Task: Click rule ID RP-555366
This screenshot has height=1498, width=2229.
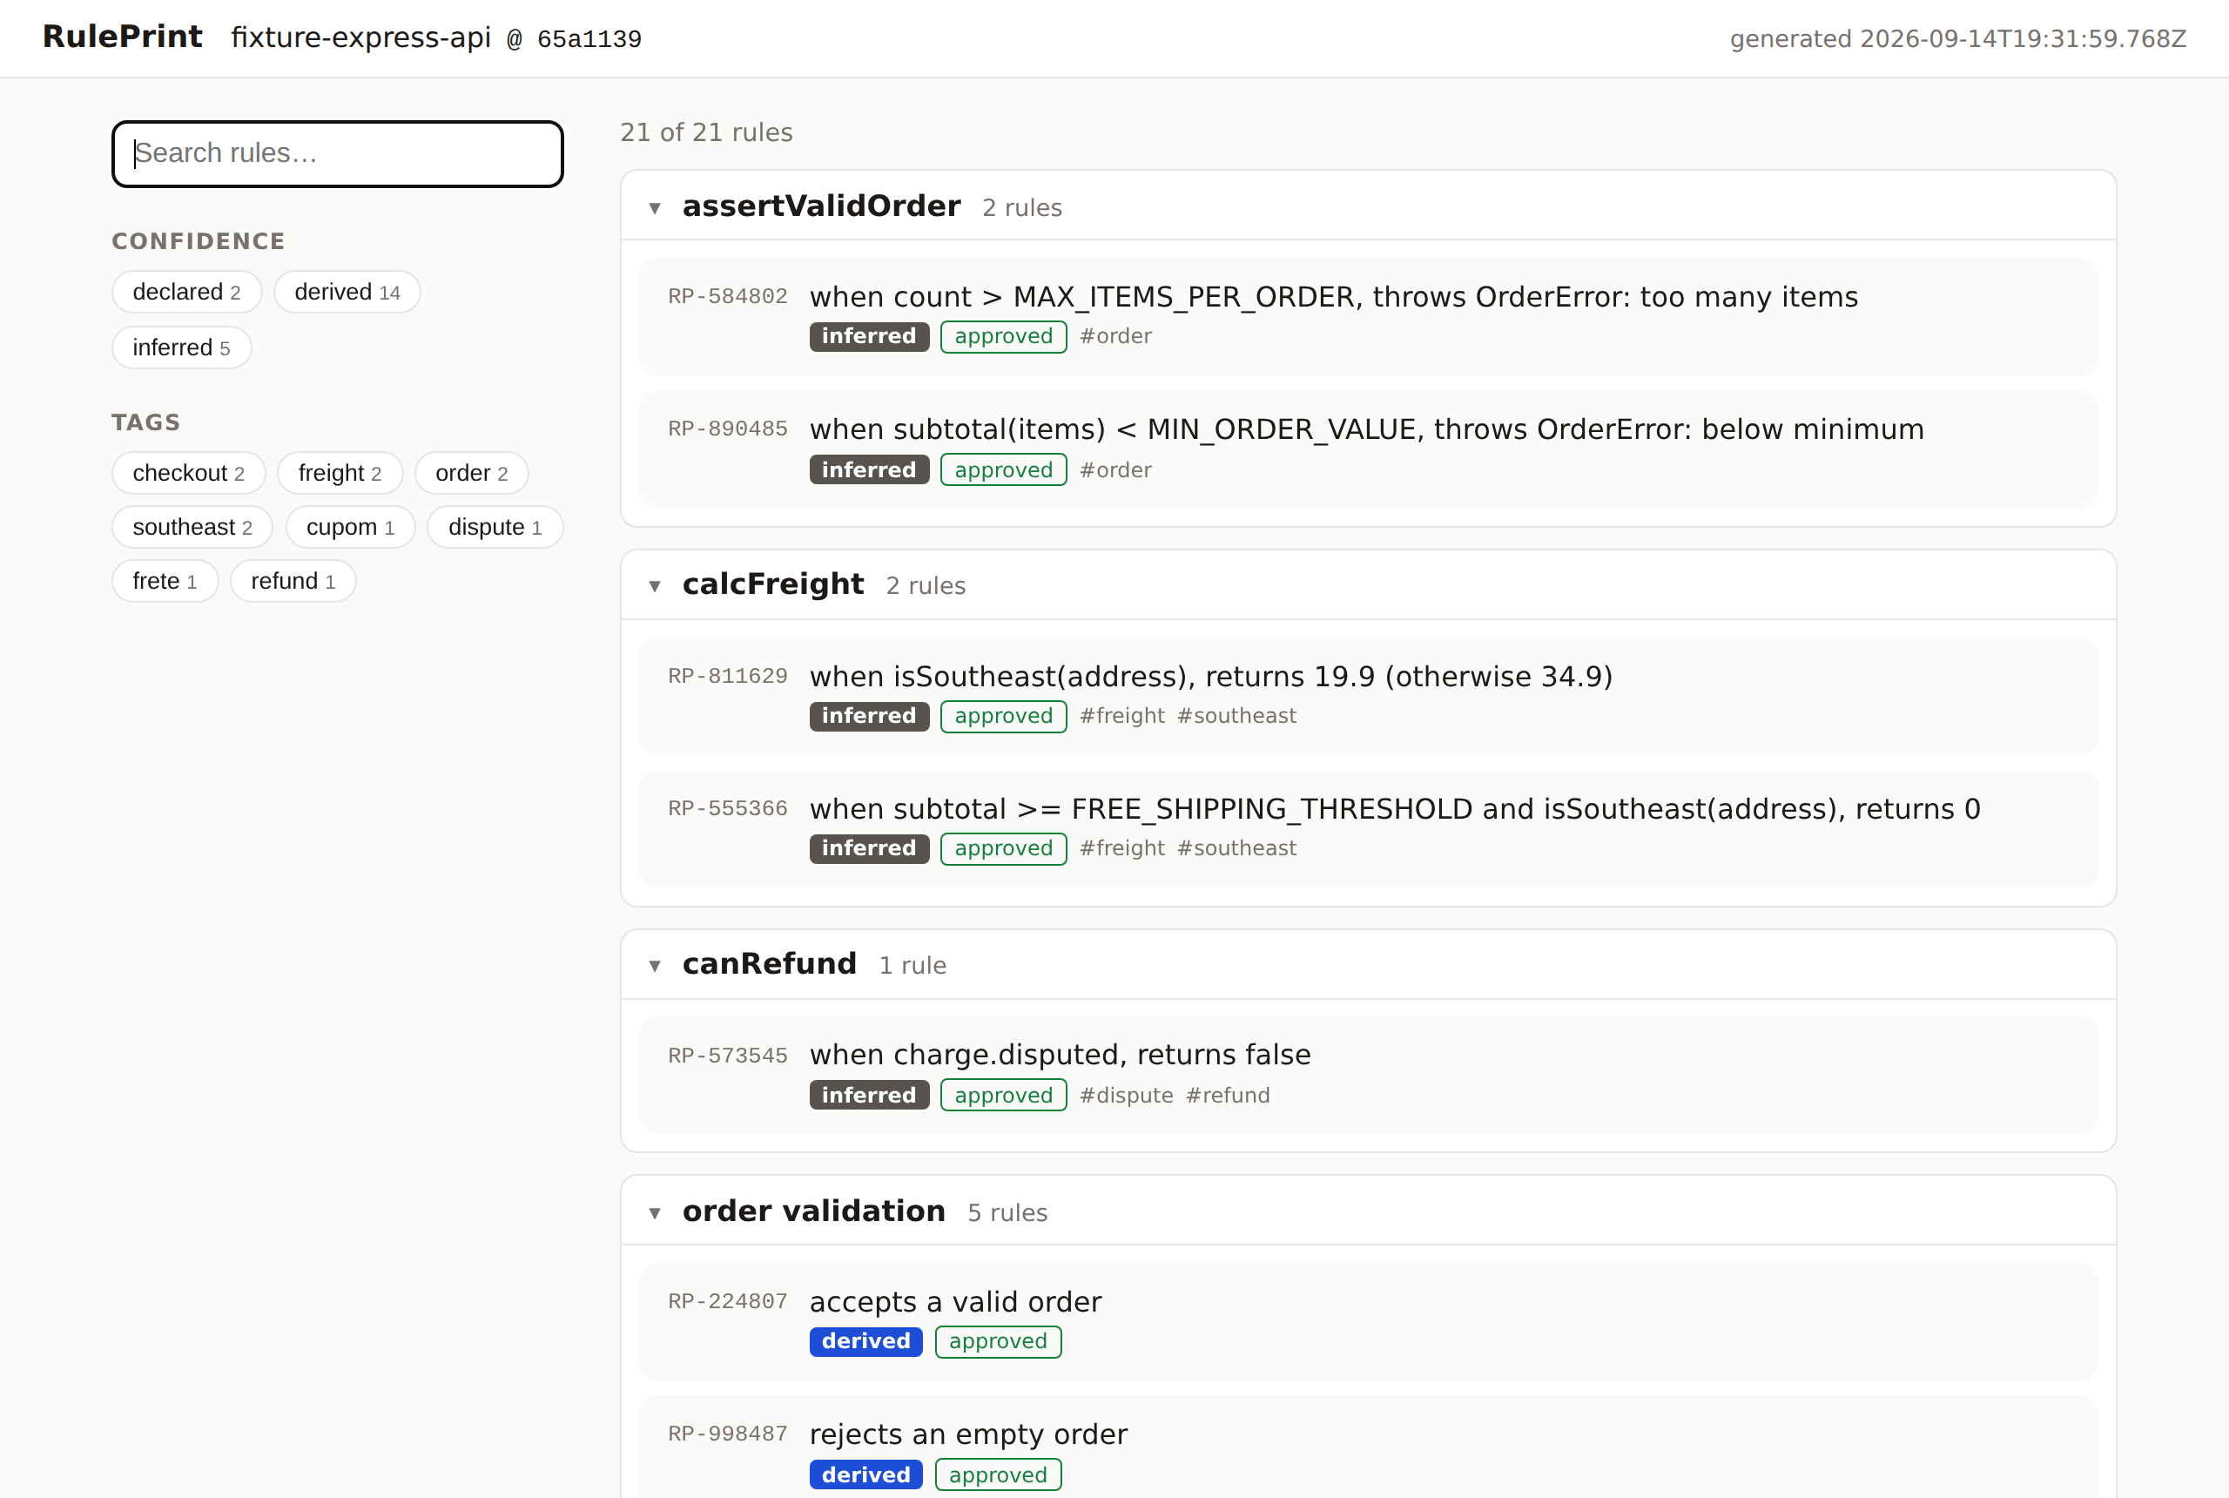Action: coord(728,808)
